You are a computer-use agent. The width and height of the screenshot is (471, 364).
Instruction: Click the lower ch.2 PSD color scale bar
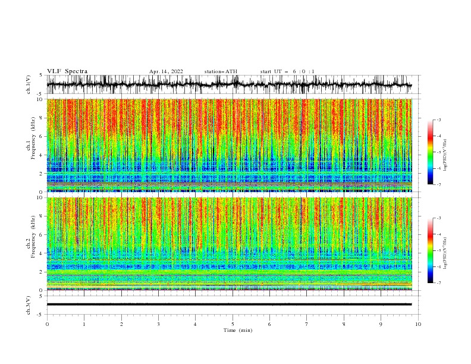click(431, 250)
